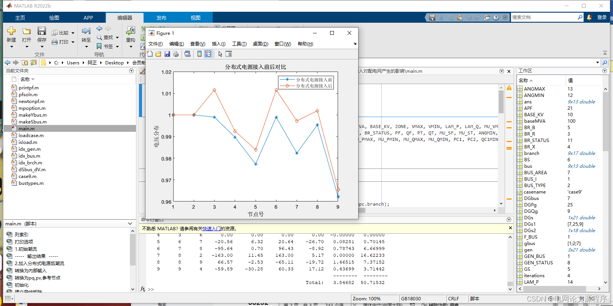Navigate forward with the right-arrow folder icon
The height and width of the screenshot is (306, 613).
pos(16,62)
